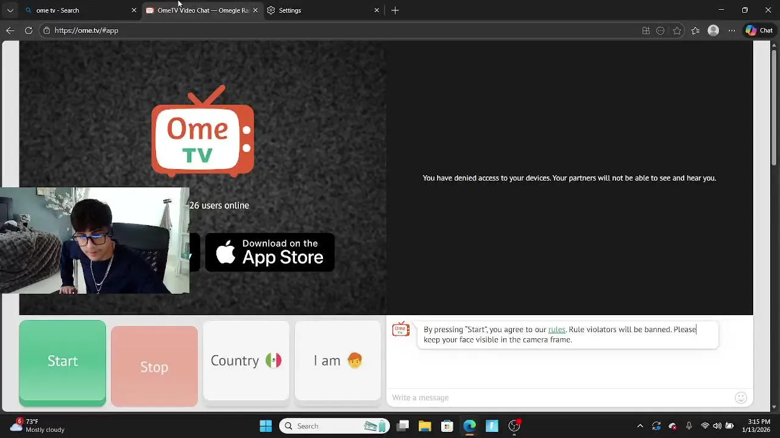Click the sync status tray icon
780x438 pixels.
point(656,426)
